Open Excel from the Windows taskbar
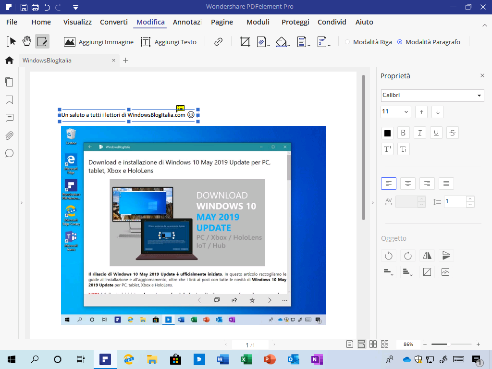 246,359
